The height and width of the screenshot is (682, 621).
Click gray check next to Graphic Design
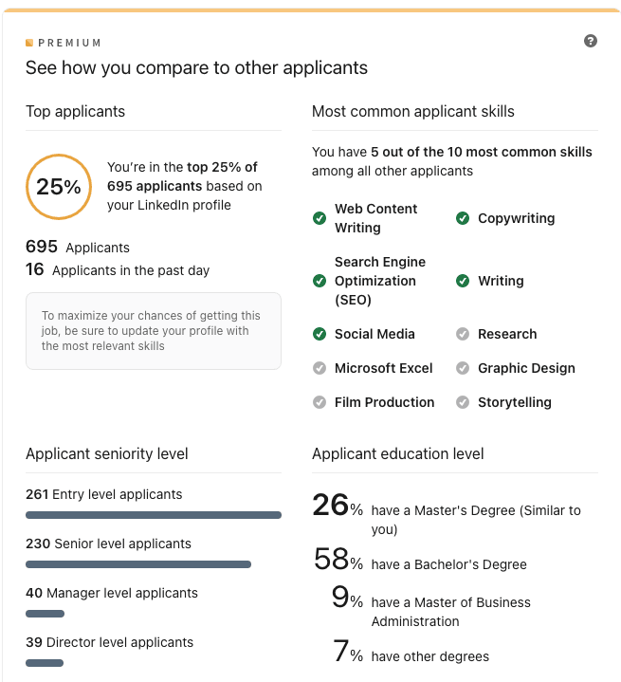point(463,368)
